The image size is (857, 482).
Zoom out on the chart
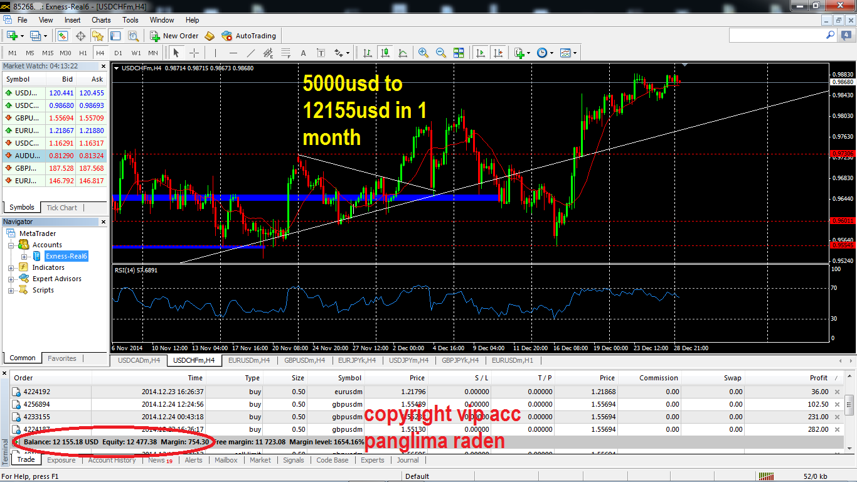[x=441, y=53]
